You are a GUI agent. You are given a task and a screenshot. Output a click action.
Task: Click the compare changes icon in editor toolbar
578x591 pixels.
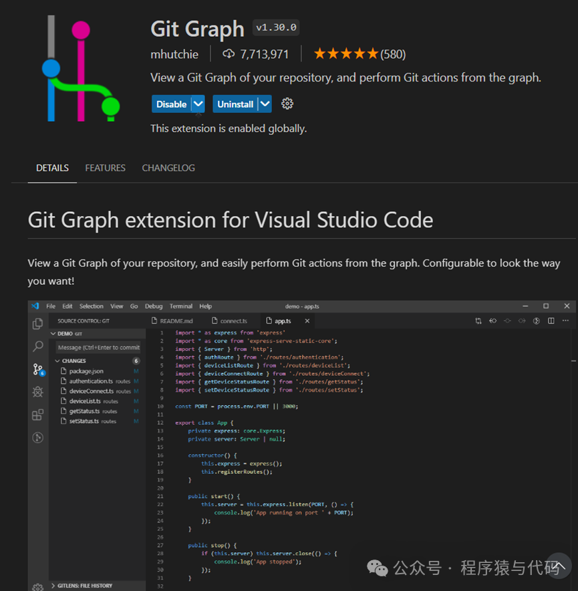478,321
